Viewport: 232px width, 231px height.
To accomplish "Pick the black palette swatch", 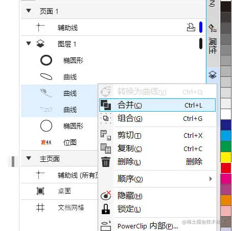I will click(226, 6).
